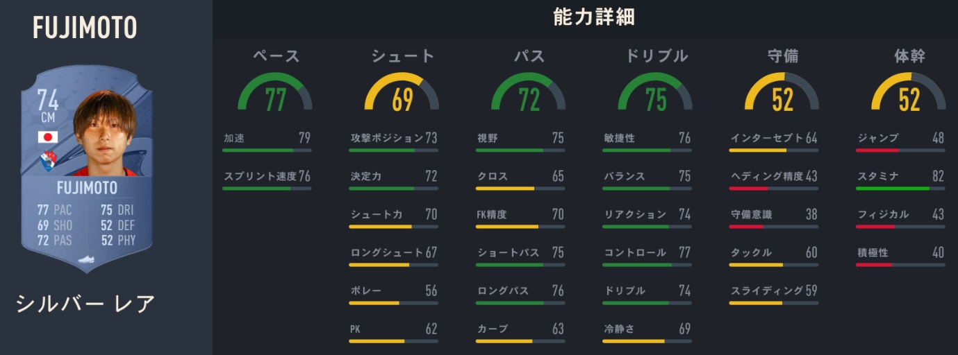Click the 体幹 gauge showing 52
This screenshot has width=958, height=355.
[x=909, y=94]
